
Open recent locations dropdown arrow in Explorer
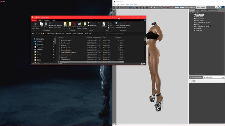tap(39, 34)
